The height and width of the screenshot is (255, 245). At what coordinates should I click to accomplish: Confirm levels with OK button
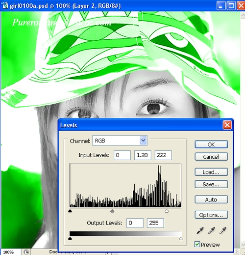pyautogui.click(x=211, y=144)
